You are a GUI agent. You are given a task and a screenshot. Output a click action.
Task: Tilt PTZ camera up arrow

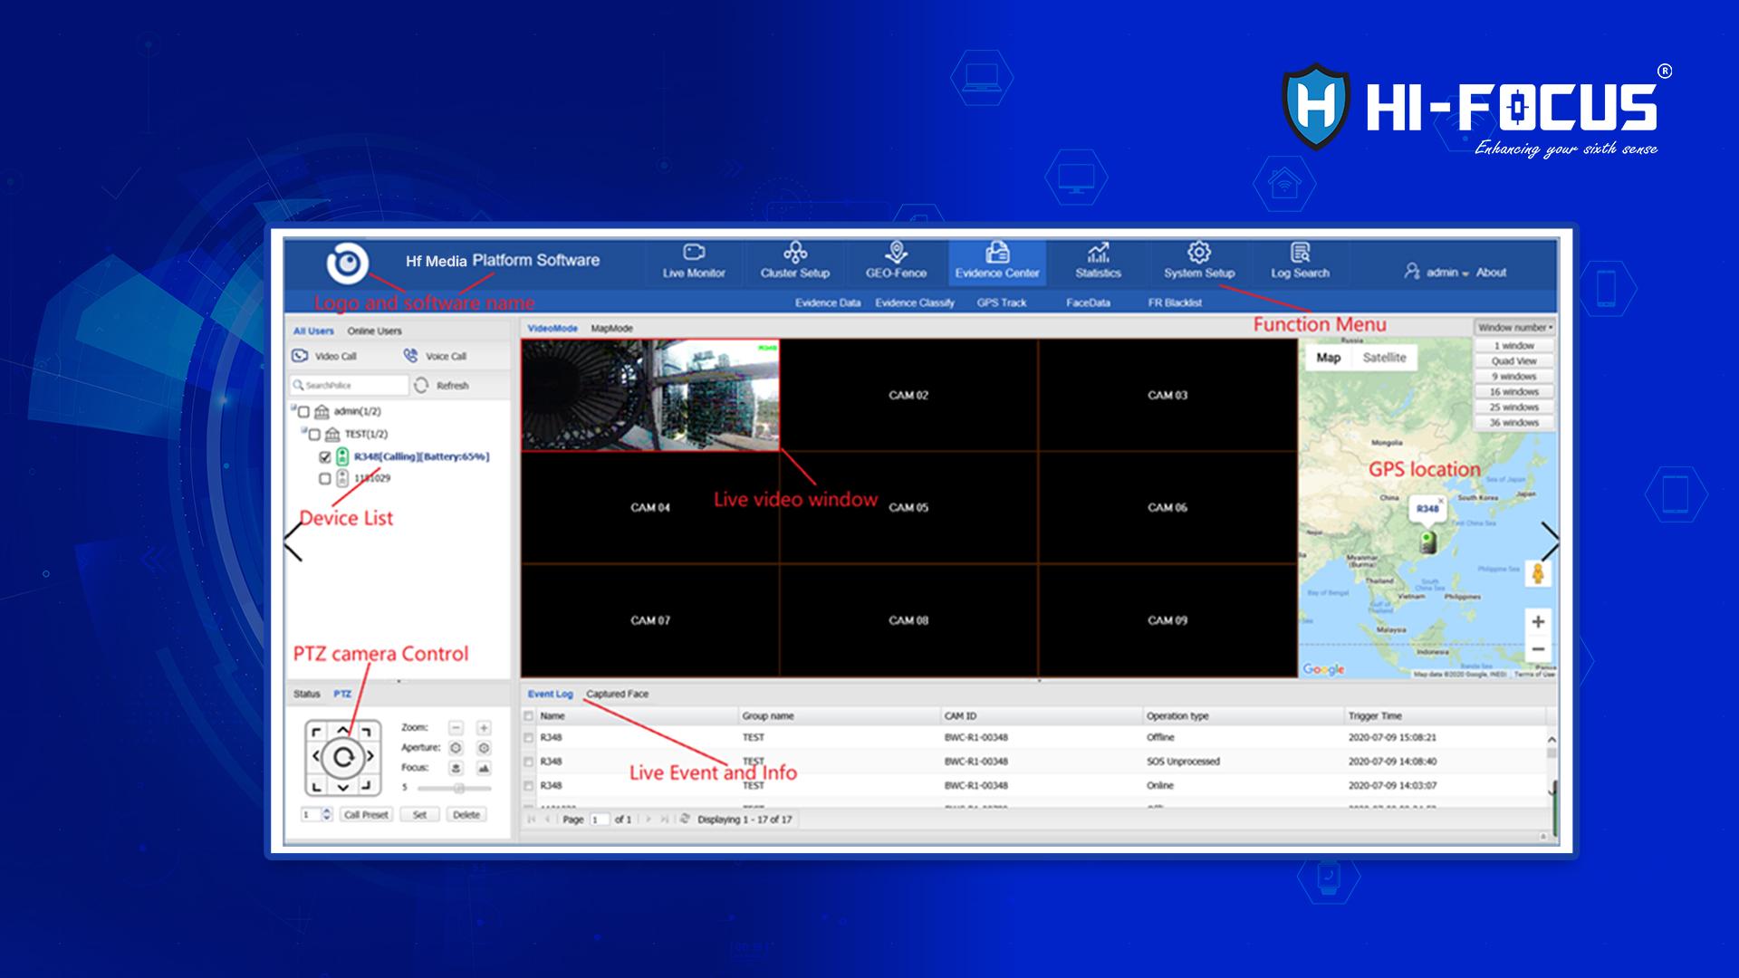click(x=342, y=730)
